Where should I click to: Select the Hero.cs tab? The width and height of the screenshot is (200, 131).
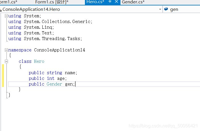point(95,2)
